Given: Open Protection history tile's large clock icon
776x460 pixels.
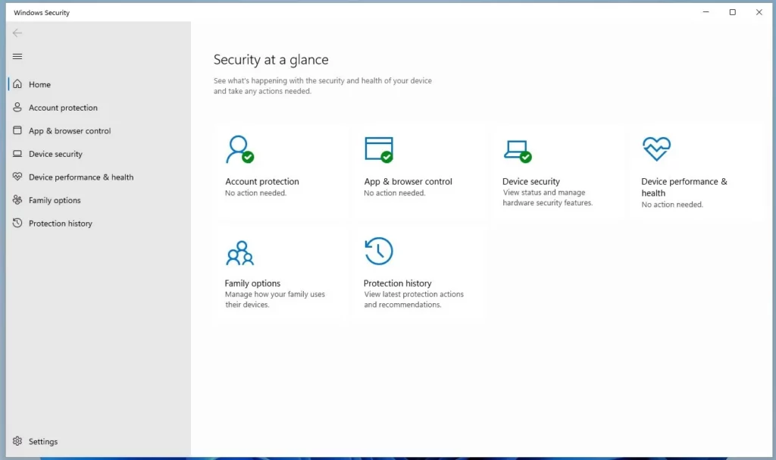Looking at the screenshot, I should (x=379, y=251).
